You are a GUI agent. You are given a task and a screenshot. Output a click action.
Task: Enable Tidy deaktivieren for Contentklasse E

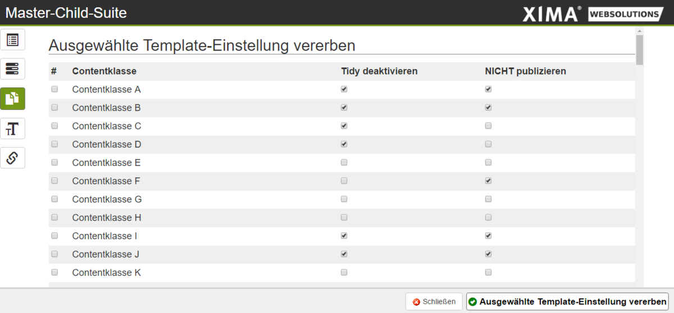pyautogui.click(x=344, y=162)
